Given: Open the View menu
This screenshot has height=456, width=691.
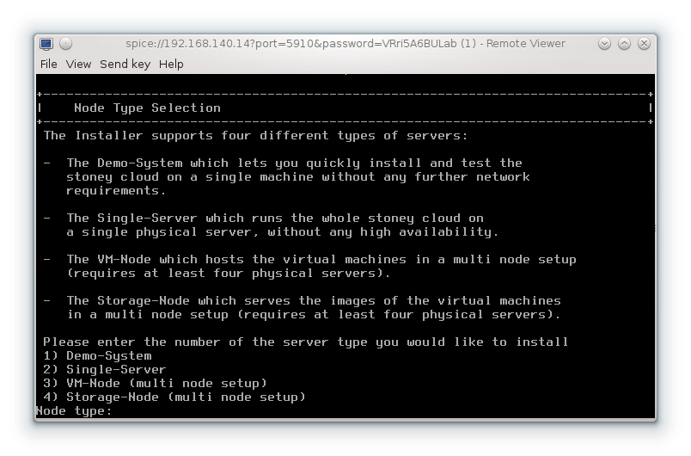Looking at the screenshot, I should (78, 64).
